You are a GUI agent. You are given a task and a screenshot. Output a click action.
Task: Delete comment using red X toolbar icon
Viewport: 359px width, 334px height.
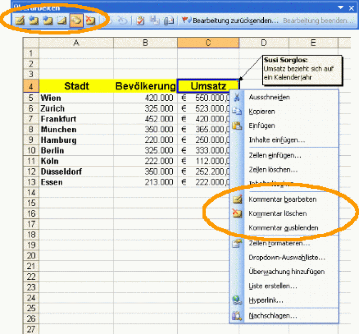click(x=90, y=21)
